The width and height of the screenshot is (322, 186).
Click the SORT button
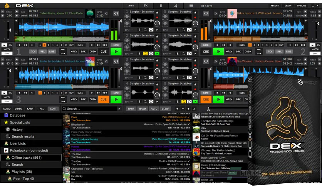click(53, 109)
